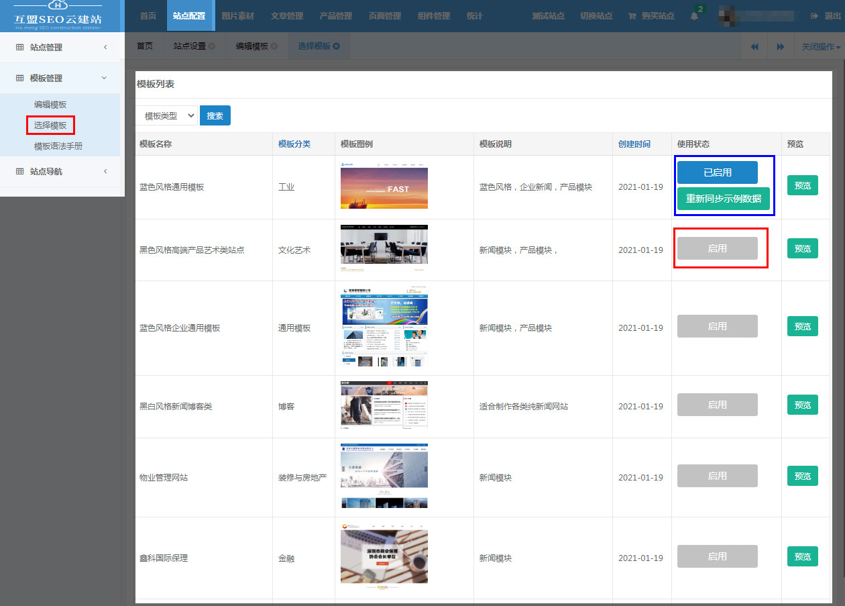
Task: Click the shopping cart 购买站点 icon
Action: (x=632, y=16)
